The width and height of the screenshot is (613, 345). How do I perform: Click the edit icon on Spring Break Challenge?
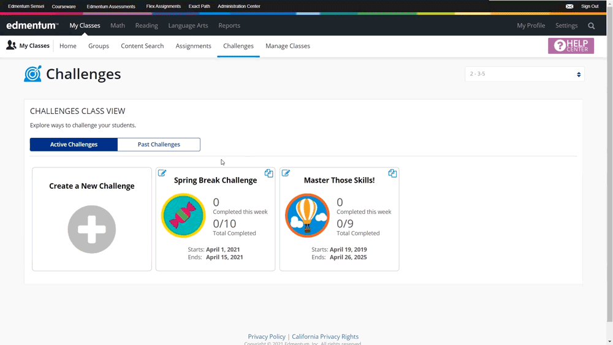click(162, 173)
